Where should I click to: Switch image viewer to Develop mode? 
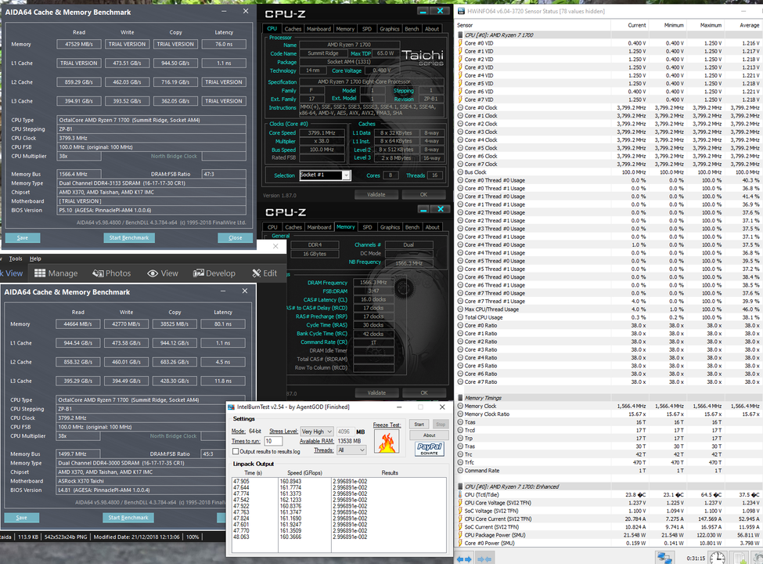click(214, 273)
